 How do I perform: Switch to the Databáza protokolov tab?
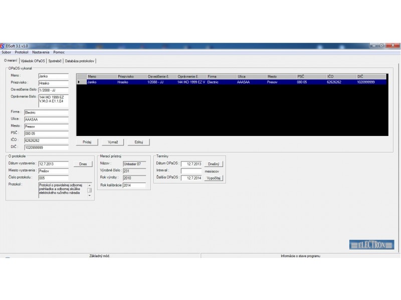[80, 61]
